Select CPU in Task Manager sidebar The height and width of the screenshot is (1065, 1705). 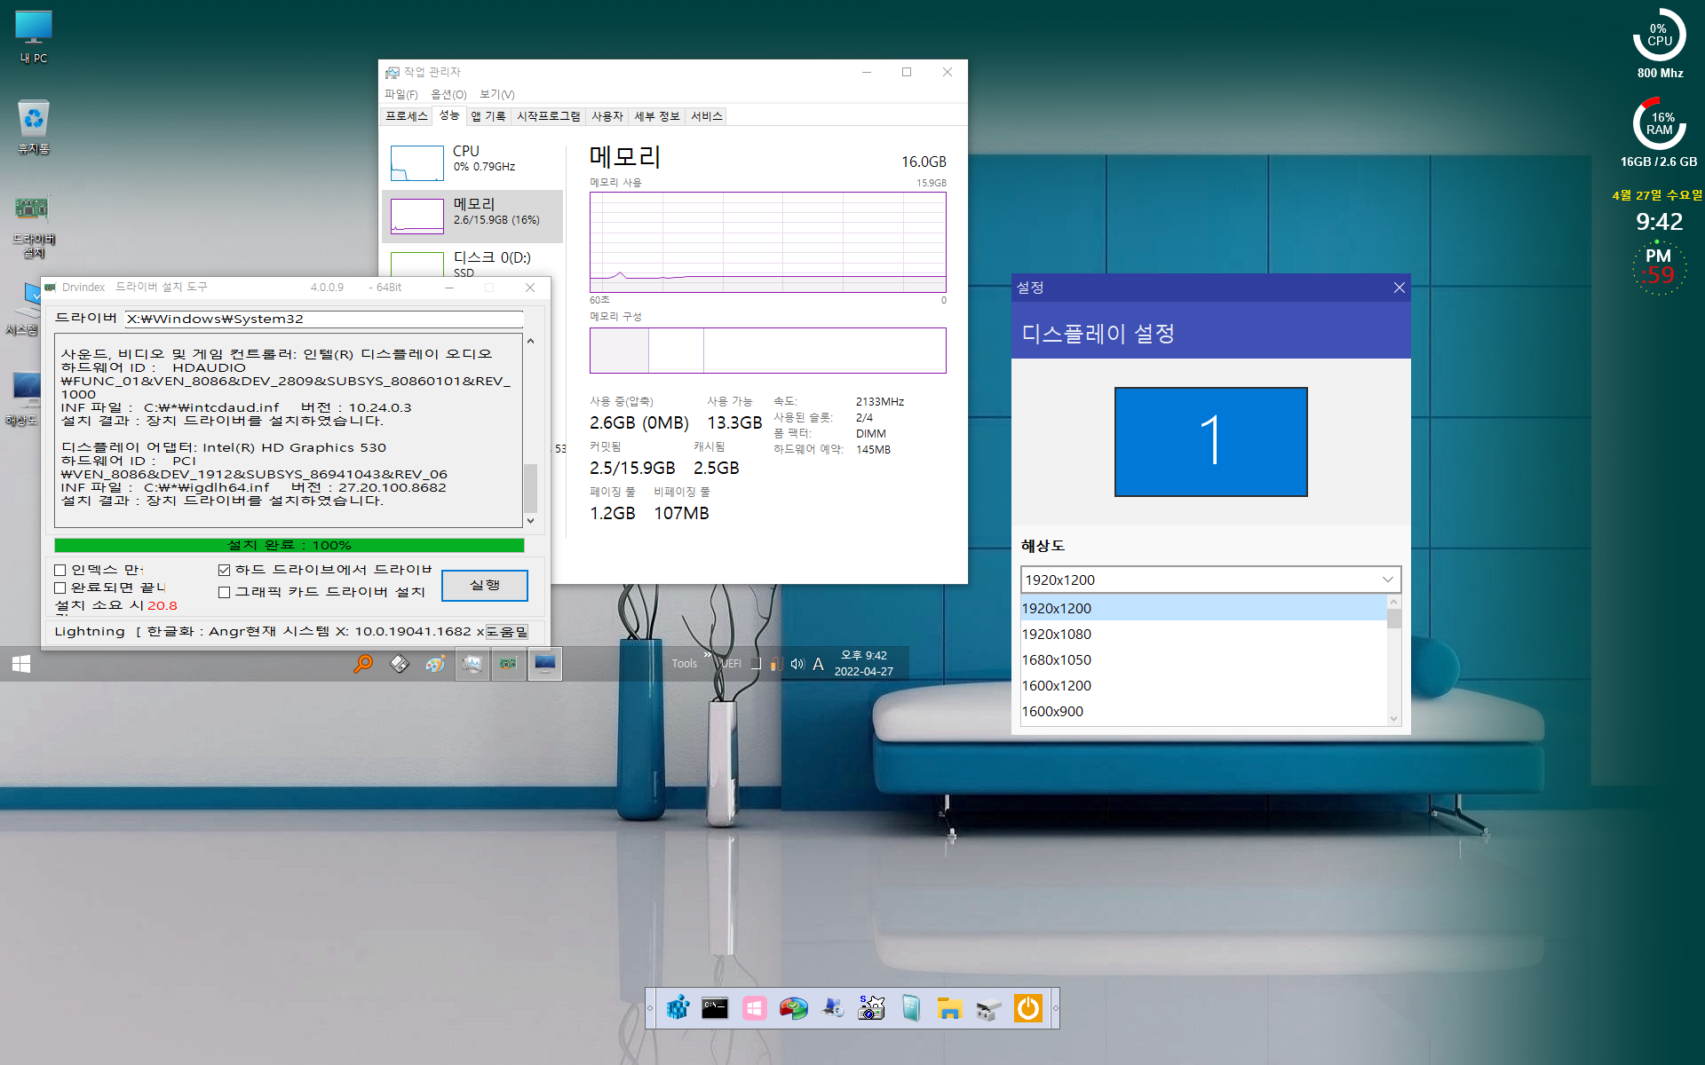472,162
